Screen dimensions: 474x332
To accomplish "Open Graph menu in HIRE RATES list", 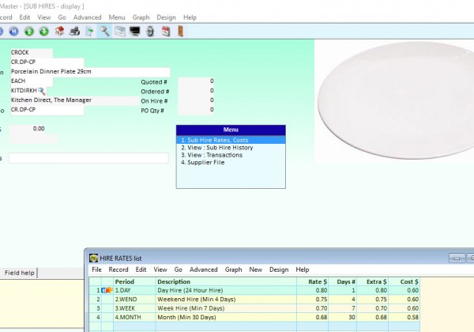I will (x=233, y=270).
